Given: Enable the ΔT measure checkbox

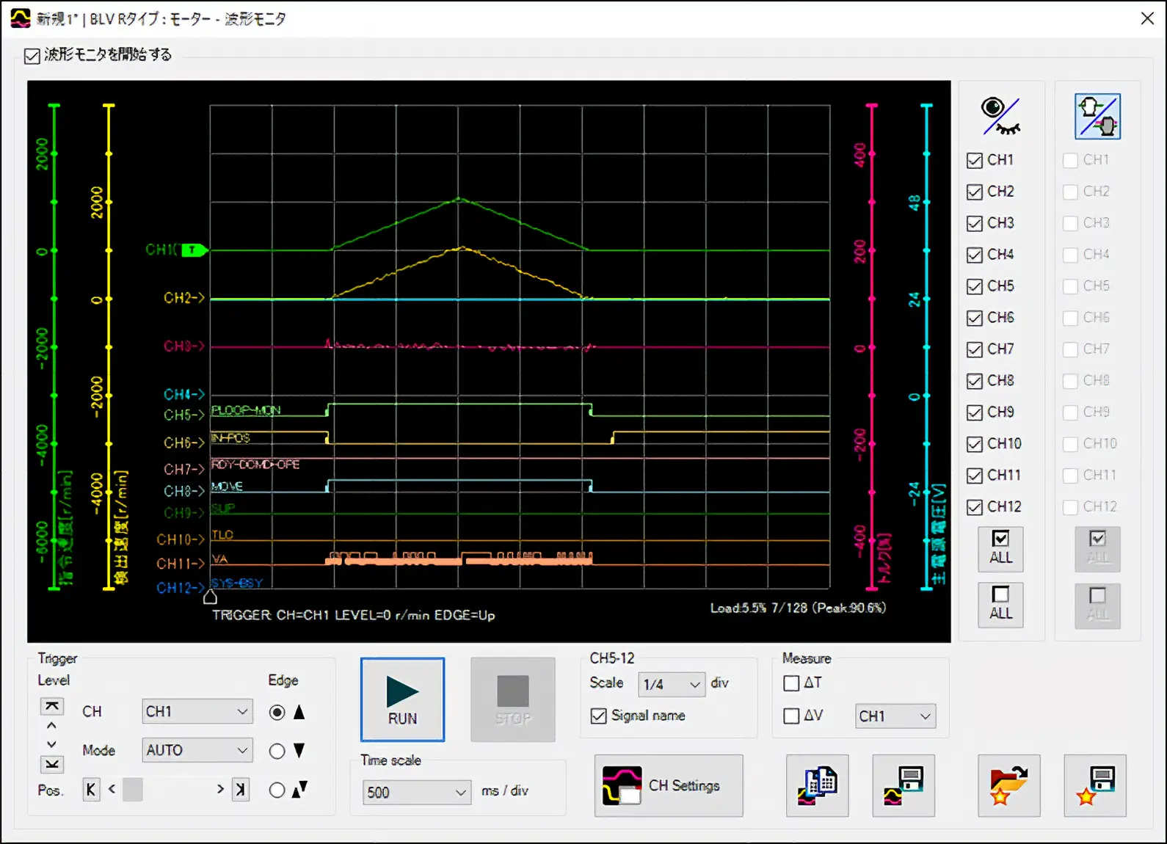Looking at the screenshot, I should [x=791, y=683].
